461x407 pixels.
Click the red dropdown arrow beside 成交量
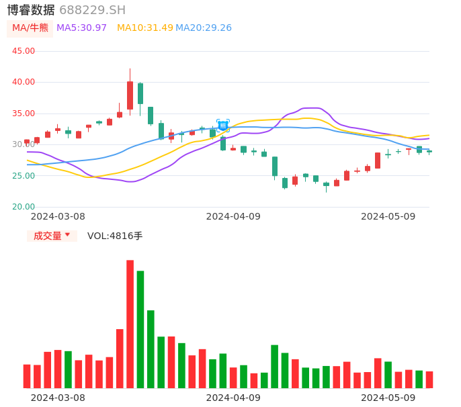[67, 235]
